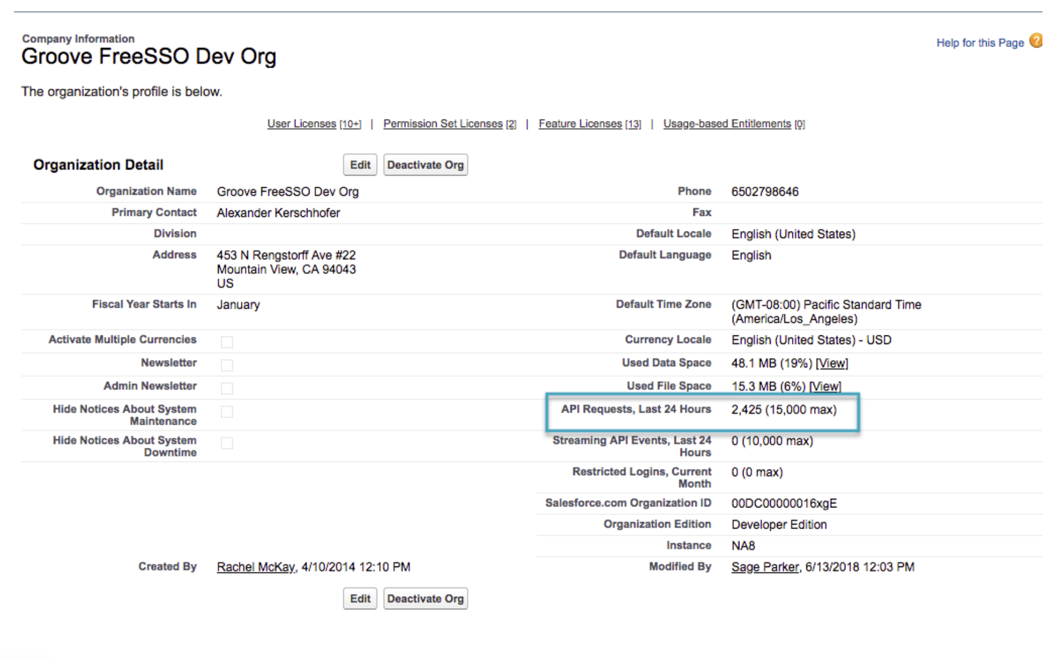The width and height of the screenshot is (1063, 660).
Task: Click the API requests value 2,425 (15,000 max)
Action: pyautogui.click(x=784, y=410)
